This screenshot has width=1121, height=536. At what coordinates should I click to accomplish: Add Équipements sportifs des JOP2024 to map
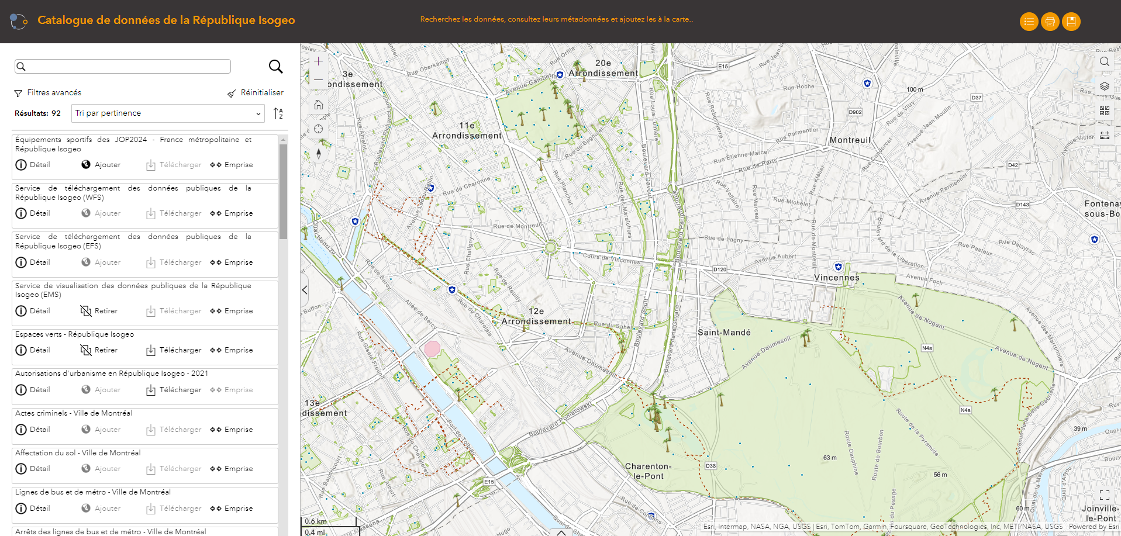(x=101, y=165)
